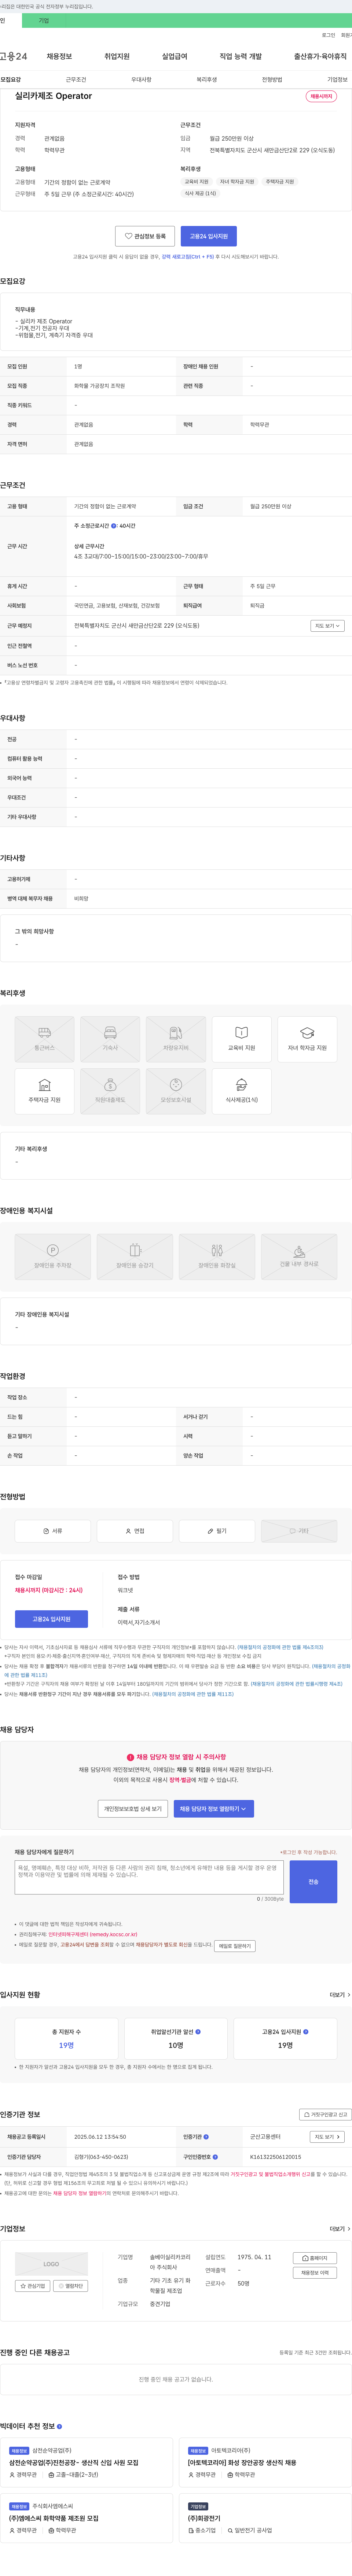Click the 통근버스 benefit icon

[44, 1039]
